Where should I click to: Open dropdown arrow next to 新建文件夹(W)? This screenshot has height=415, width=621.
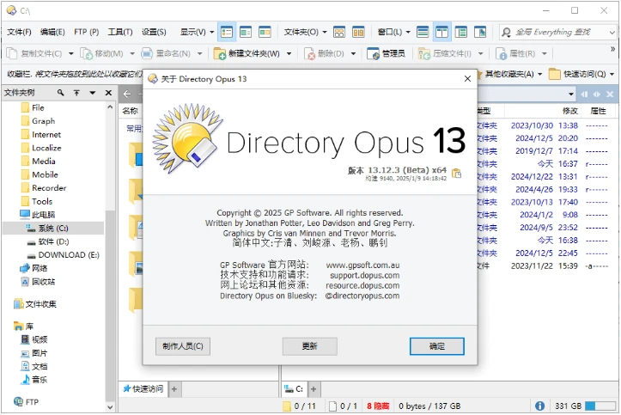point(289,53)
